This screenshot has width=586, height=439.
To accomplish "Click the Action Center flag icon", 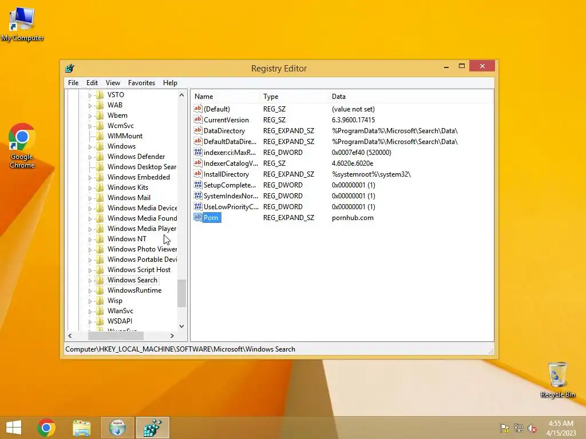I will coord(505,428).
